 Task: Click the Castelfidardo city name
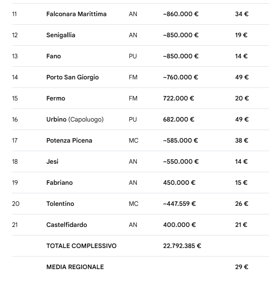[66, 225]
